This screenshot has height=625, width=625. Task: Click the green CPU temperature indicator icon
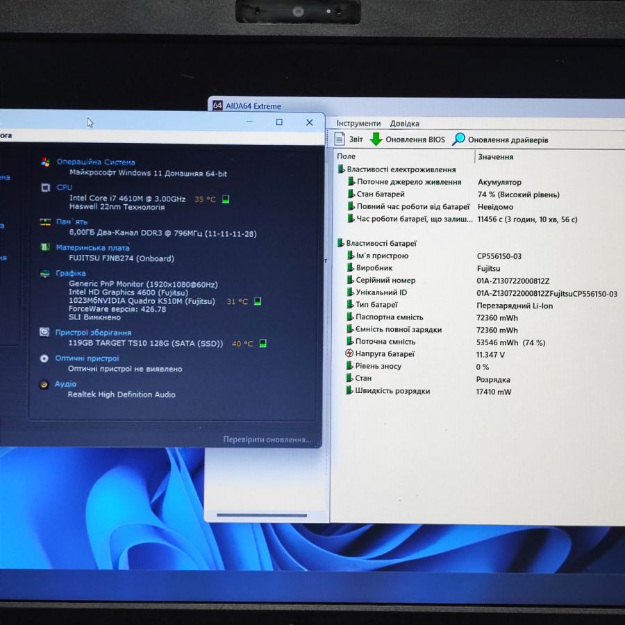[226, 199]
